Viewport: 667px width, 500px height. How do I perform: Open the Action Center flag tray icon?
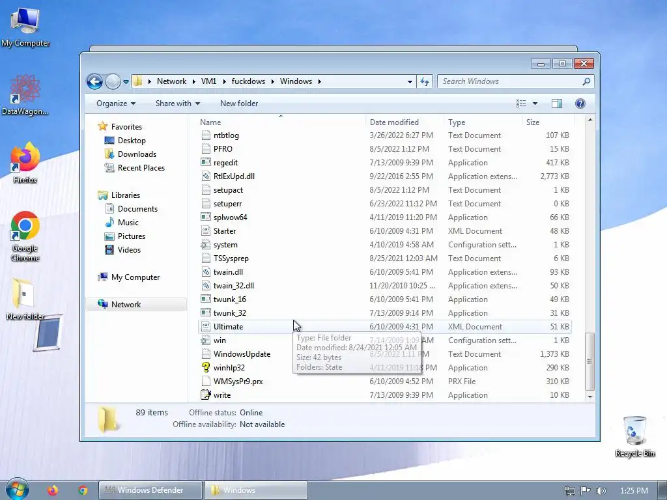pyautogui.click(x=586, y=491)
